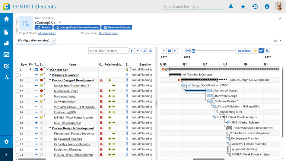
Task: Open favorites star in header
Action: 243,7
